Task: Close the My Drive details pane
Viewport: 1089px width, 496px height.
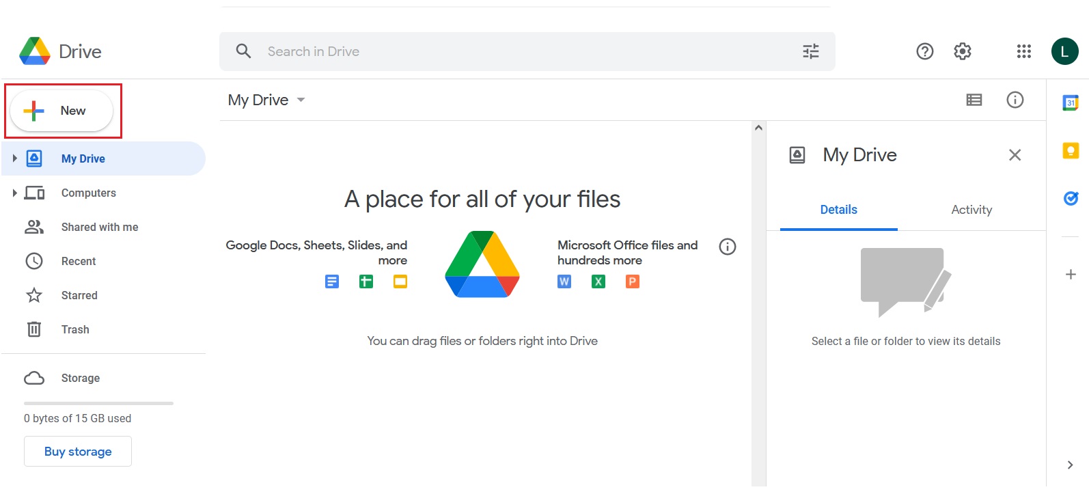Action: [x=1015, y=155]
